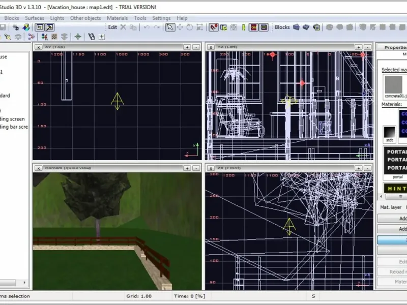Click the first blue block shape icon
The width and height of the screenshot is (407, 305).
[296, 27]
